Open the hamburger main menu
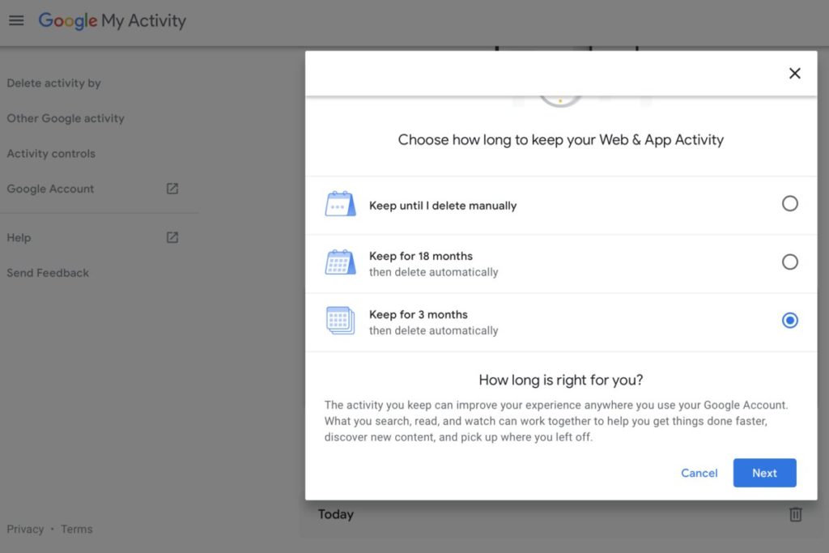Viewport: 829px width, 553px height. point(16,20)
